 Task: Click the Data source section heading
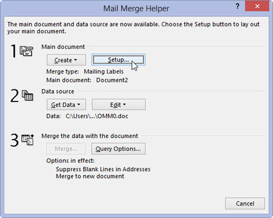(x=58, y=92)
